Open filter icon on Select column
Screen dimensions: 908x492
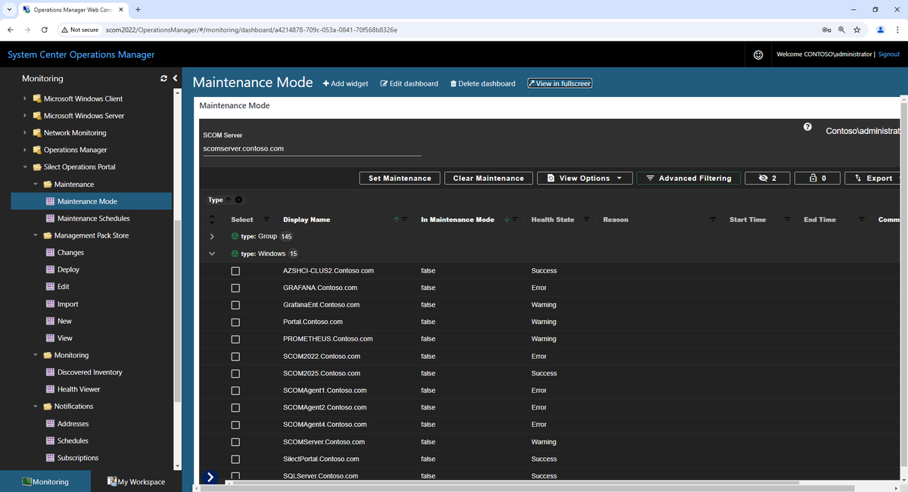tap(268, 220)
